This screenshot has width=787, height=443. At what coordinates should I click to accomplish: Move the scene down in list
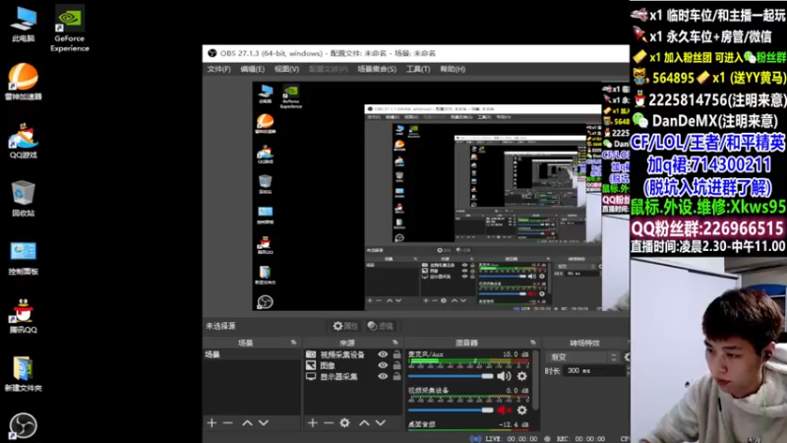[264, 423]
